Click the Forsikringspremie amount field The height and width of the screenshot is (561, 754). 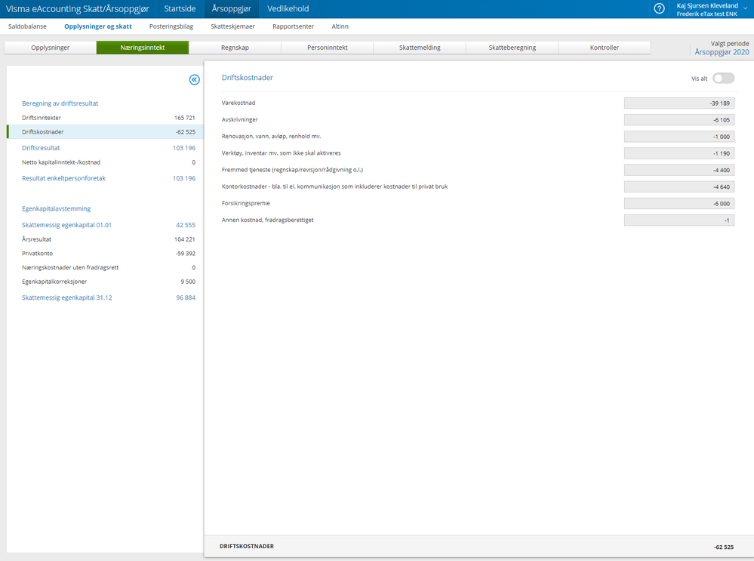pos(679,204)
